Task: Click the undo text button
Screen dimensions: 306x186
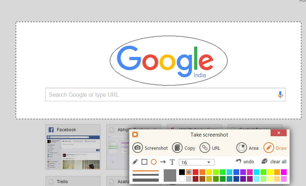Action: tap(249, 161)
